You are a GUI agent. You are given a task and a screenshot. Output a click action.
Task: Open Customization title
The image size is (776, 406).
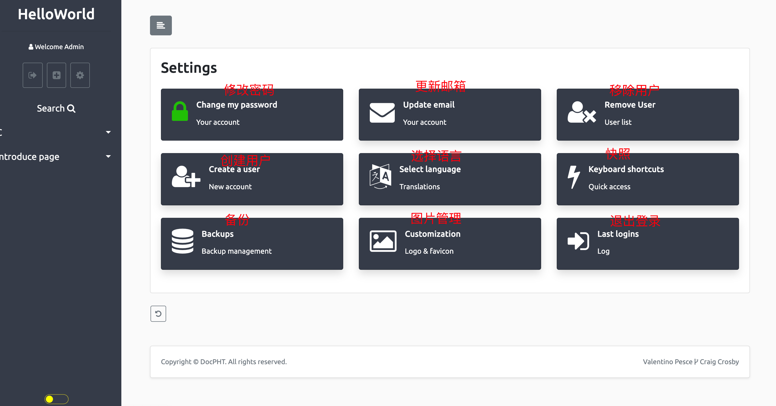pyautogui.click(x=433, y=234)
